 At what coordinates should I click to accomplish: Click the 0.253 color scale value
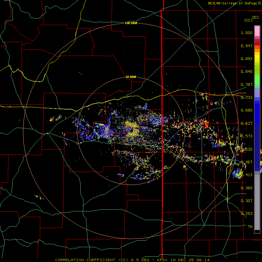click(x=247, y=214)
